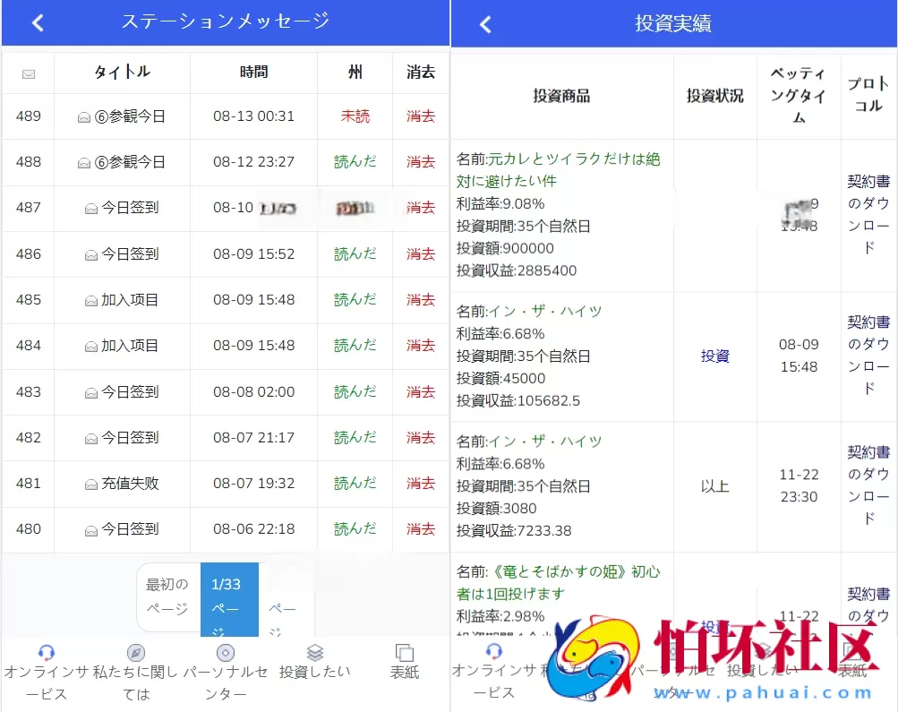The height and width of the screenshot is (712, 898).
Task: Click the mail icon in the table header
Action: 28,73
